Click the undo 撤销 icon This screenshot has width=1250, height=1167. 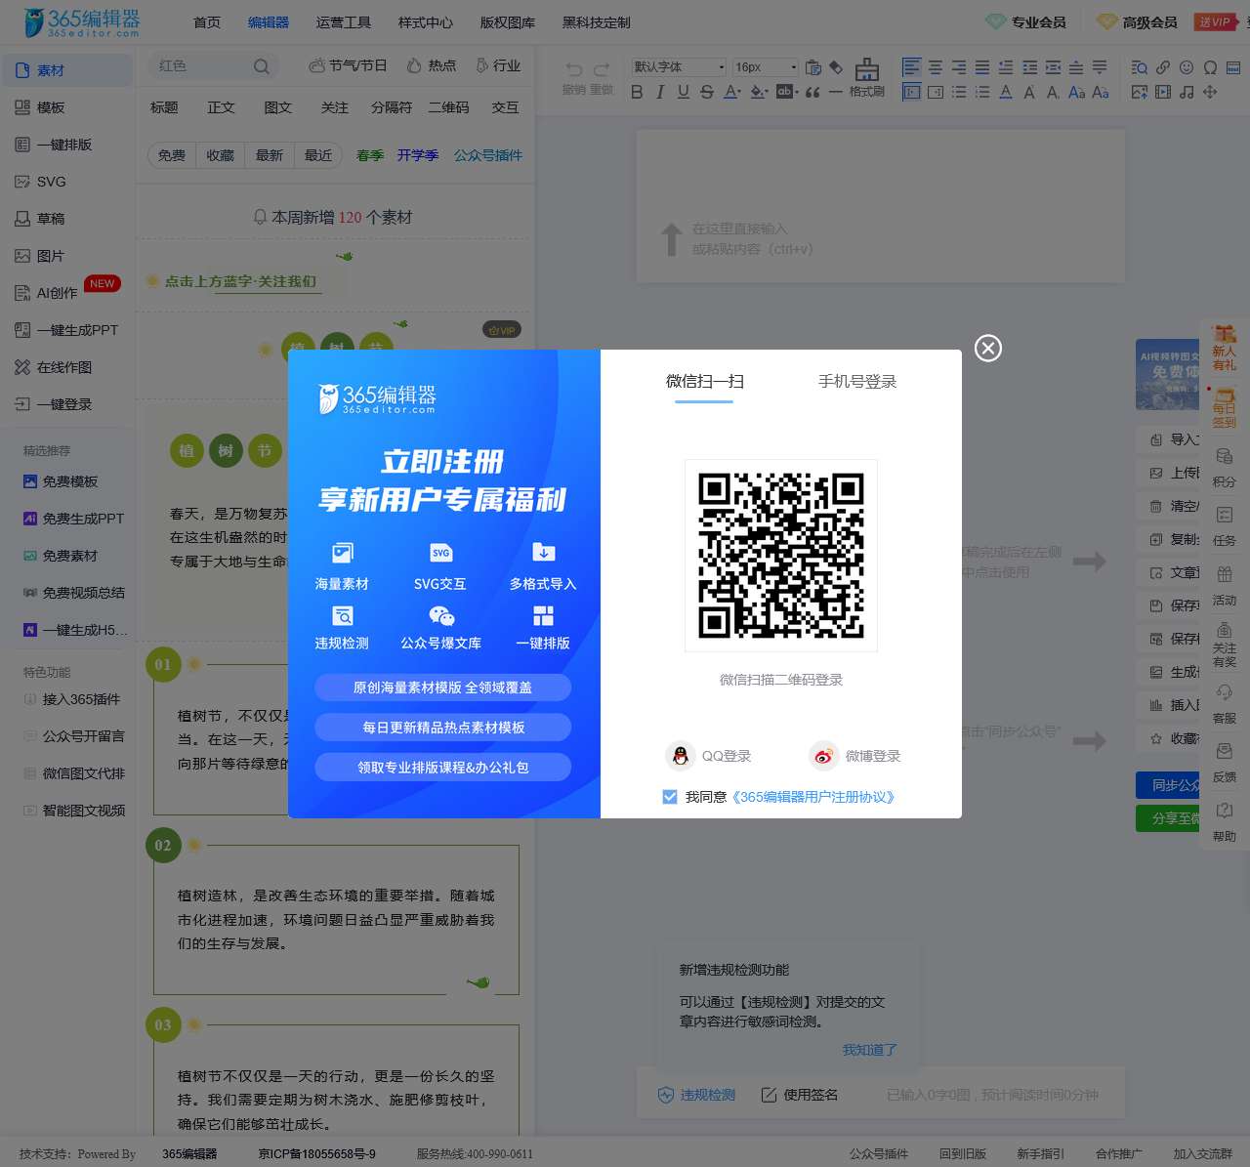pyautogui.click(x=574, y=69)
